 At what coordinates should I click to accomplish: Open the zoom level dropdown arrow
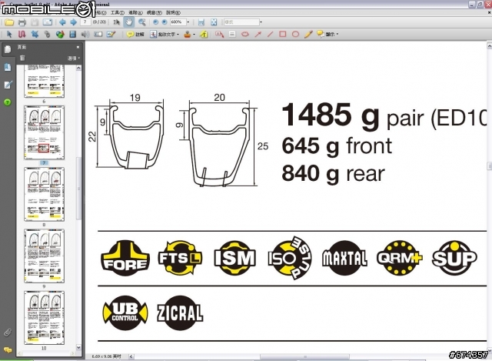click(x=188, y=22)
